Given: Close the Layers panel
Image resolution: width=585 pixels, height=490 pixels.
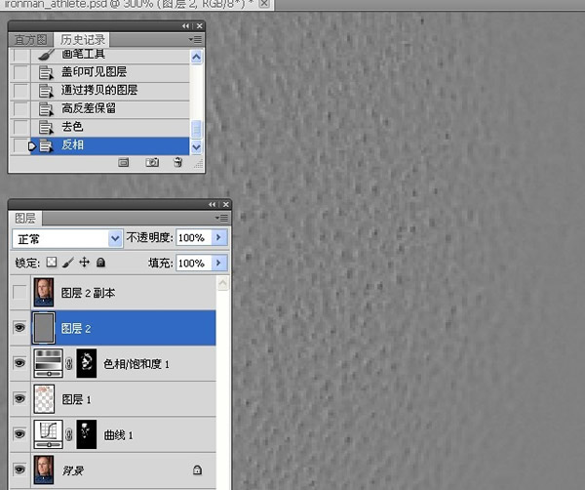Looking at the screenshot, I should [226, 204].
